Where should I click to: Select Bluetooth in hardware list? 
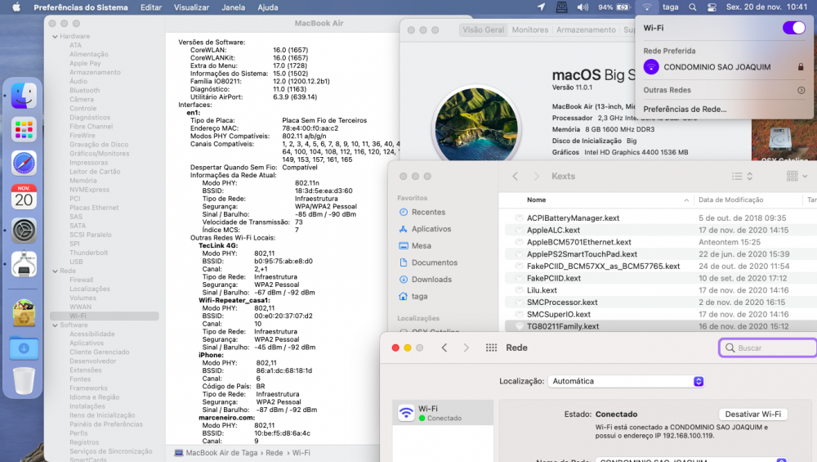84,90
